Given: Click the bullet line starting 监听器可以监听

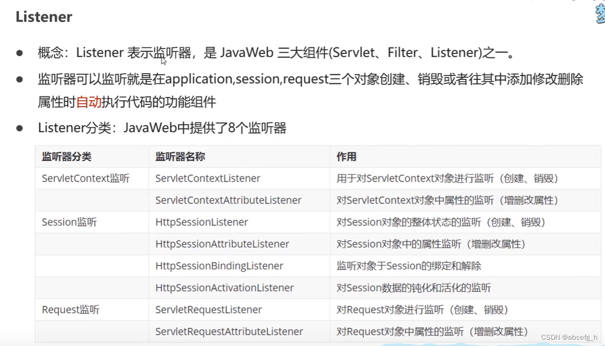Looking at the screenshot, I should tap(311, 90).
